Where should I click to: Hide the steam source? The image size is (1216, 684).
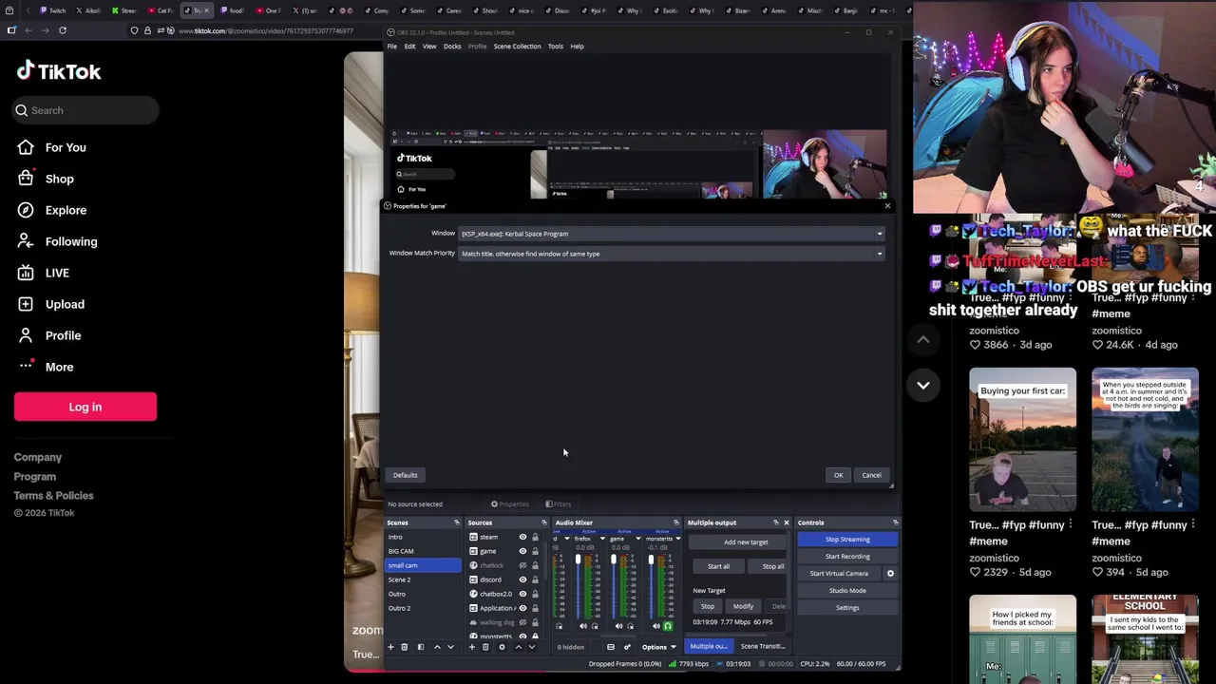(522, 537)
